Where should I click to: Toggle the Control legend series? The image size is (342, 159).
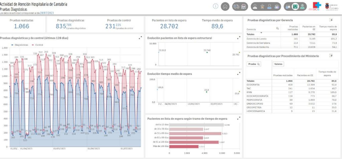pyautogui.click(x=37, y=45)
